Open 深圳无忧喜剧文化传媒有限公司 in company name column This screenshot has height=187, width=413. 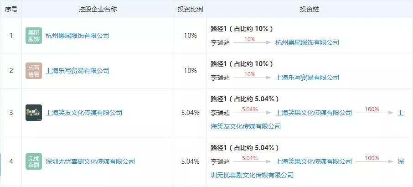pyautogui.click(x=90, y=161)
